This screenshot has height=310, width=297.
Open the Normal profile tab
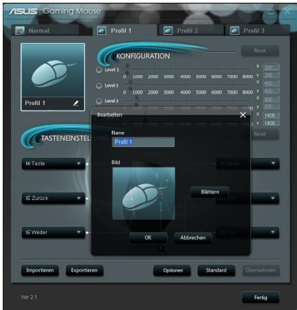46,31
